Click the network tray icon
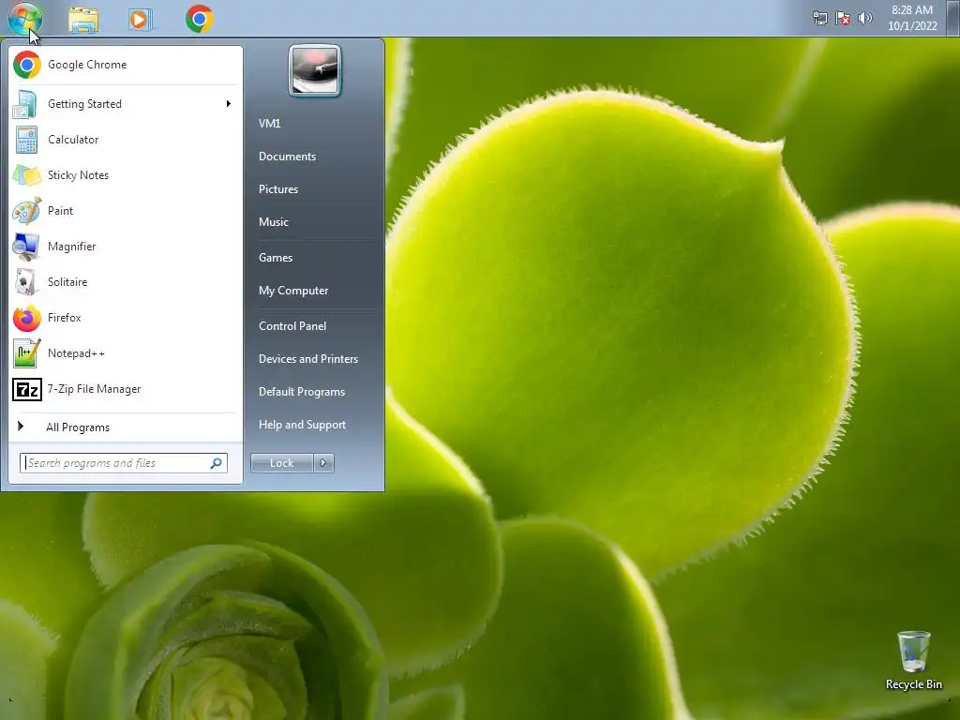The image size is (960, 720). tap(819, 19)
